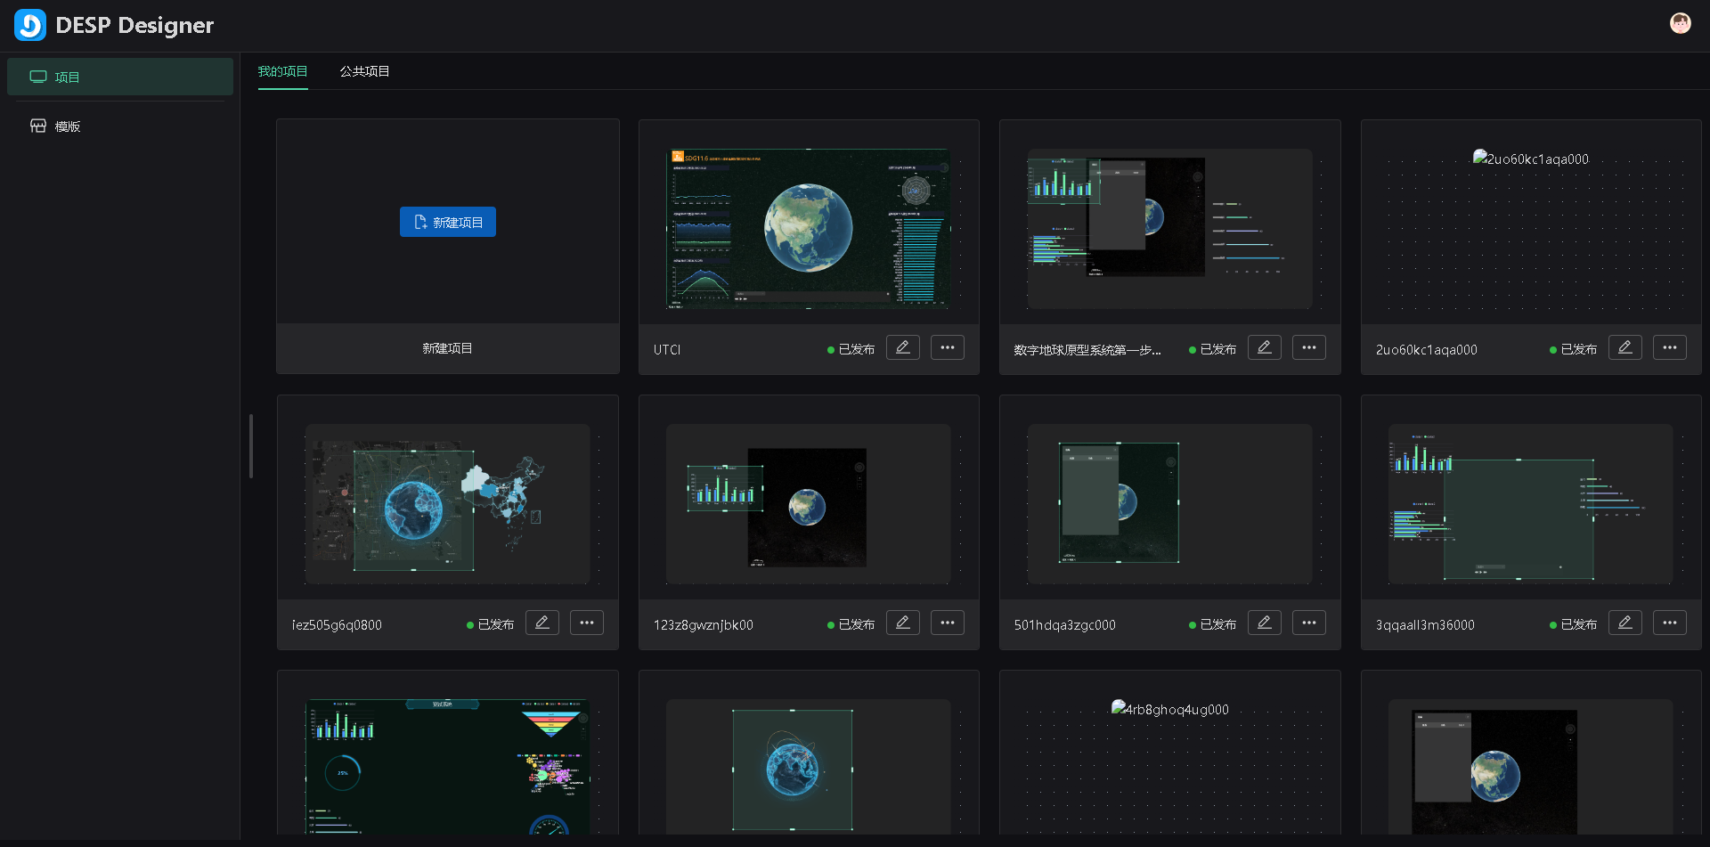The width and height of the screenshot is (1710, 847).
Task: Open more options for 3qqaall3m36000
Action: [1669, 623]
